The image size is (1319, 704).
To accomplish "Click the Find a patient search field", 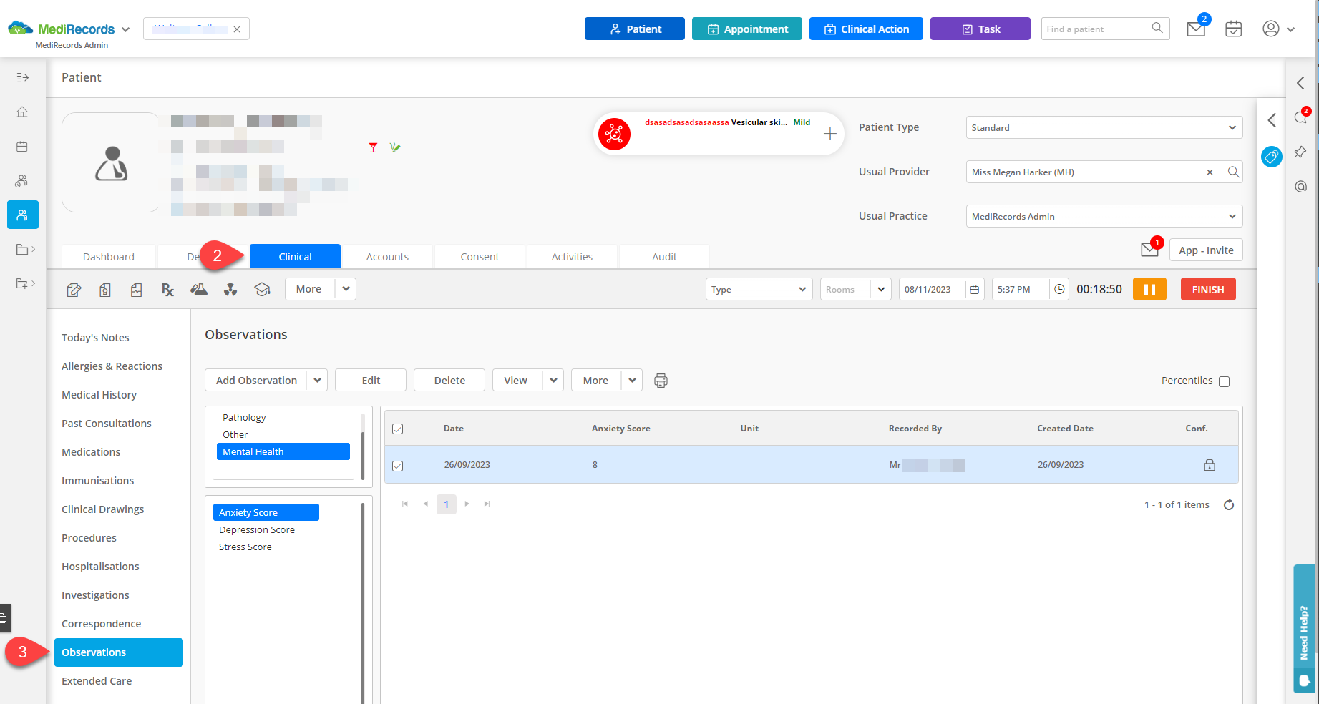I will (x=1095, y=29).
